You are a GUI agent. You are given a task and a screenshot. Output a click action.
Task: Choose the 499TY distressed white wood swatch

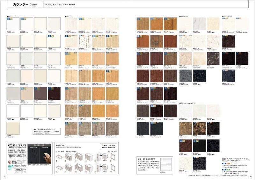coord(84,41)
